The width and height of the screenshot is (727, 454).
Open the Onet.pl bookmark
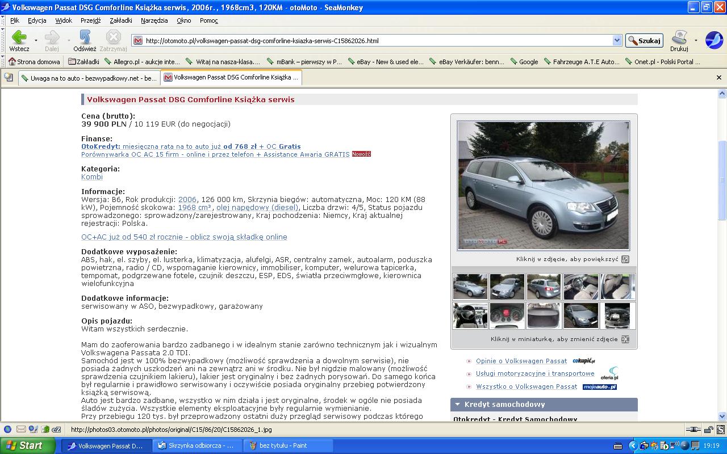point(663,62)
